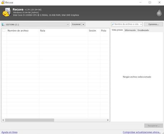Expand the Escanear button arrow menu

point(83,24)
